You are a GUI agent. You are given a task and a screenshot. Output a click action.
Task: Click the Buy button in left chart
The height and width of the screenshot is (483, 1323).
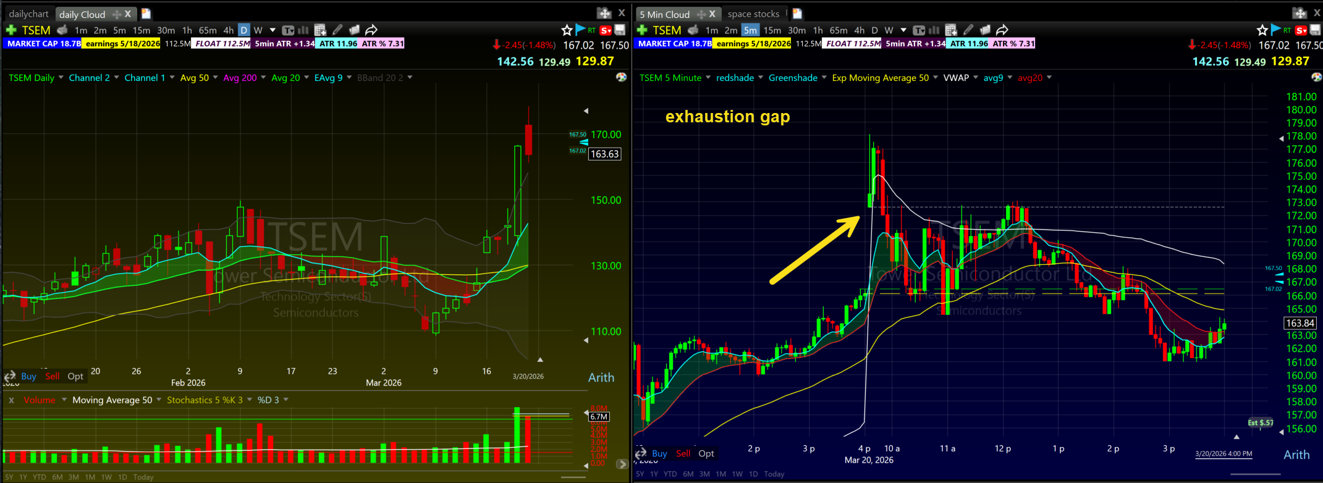coord(28,376)
